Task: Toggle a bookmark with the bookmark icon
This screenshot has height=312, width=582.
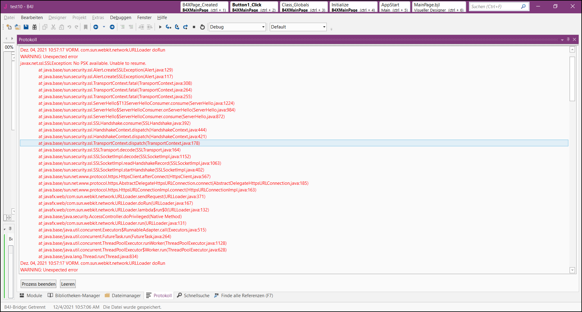Action: pos(86,27)
